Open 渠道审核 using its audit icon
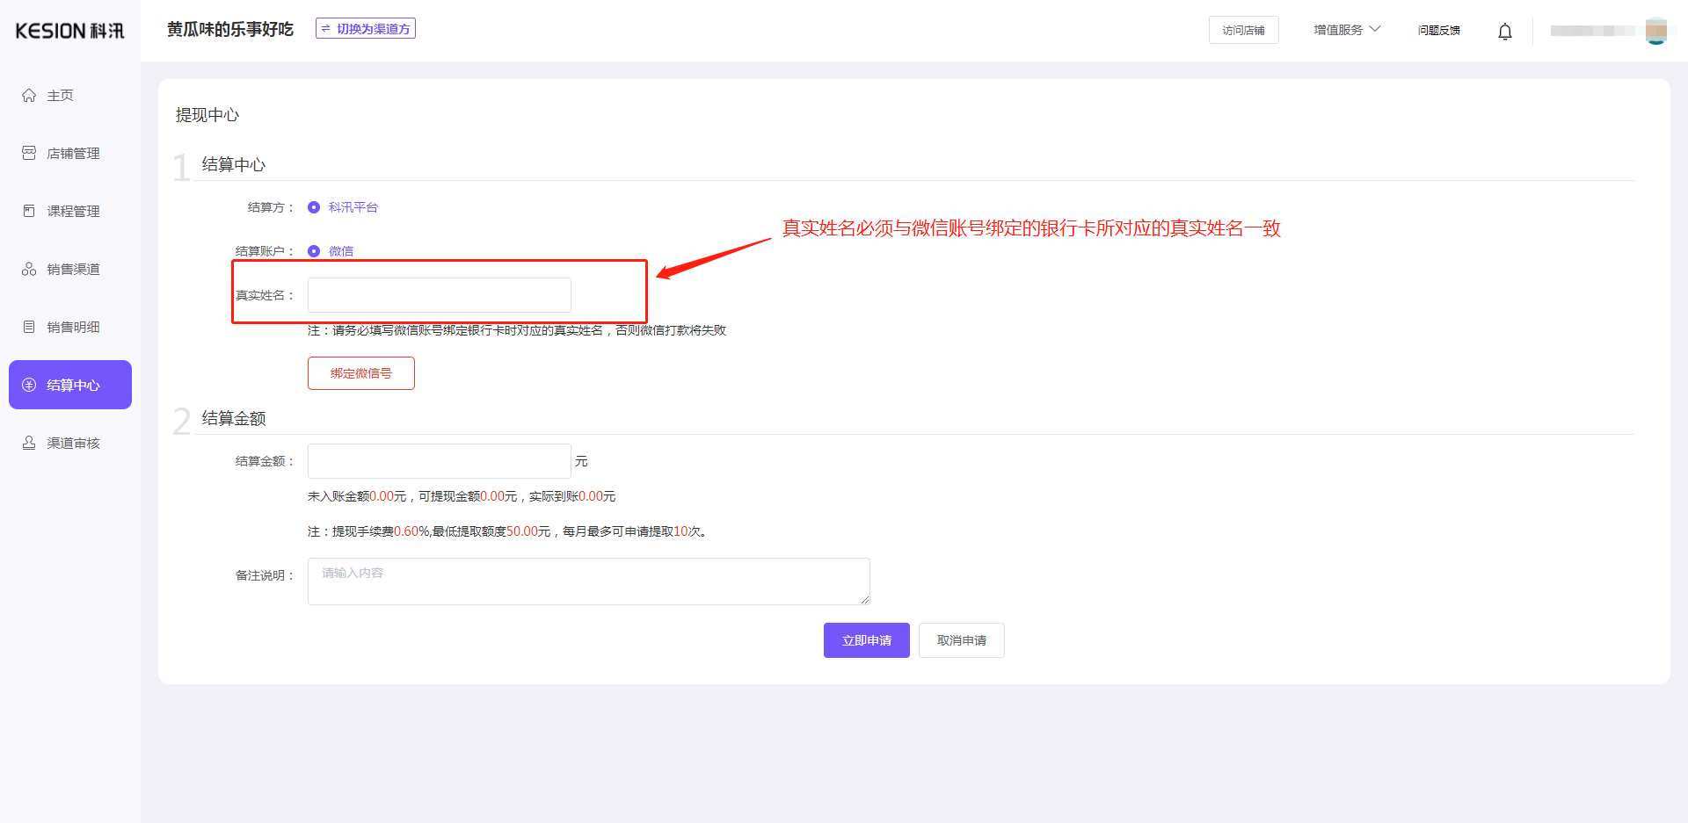 [29, 443]
